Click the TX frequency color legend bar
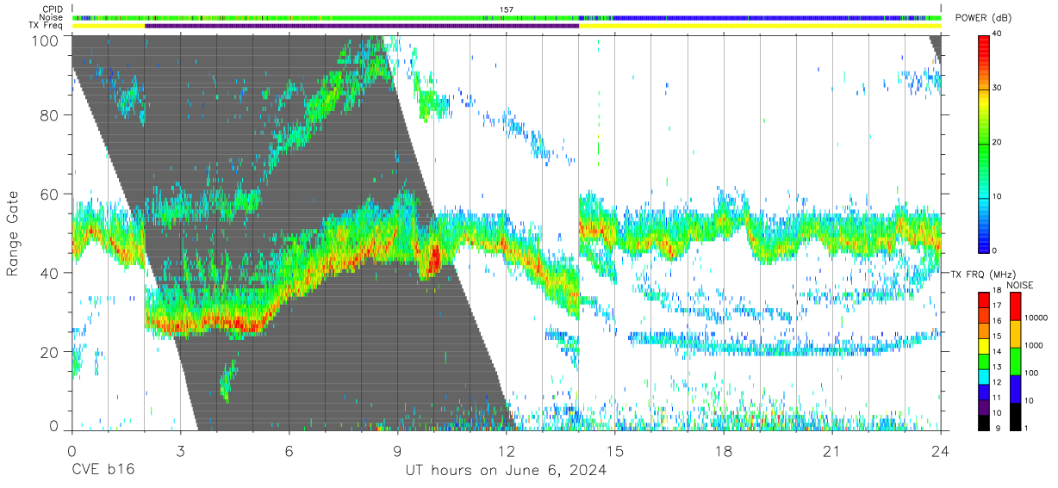Image resolution: width=1058 pixels, height=488 pixels. [983, 361]
